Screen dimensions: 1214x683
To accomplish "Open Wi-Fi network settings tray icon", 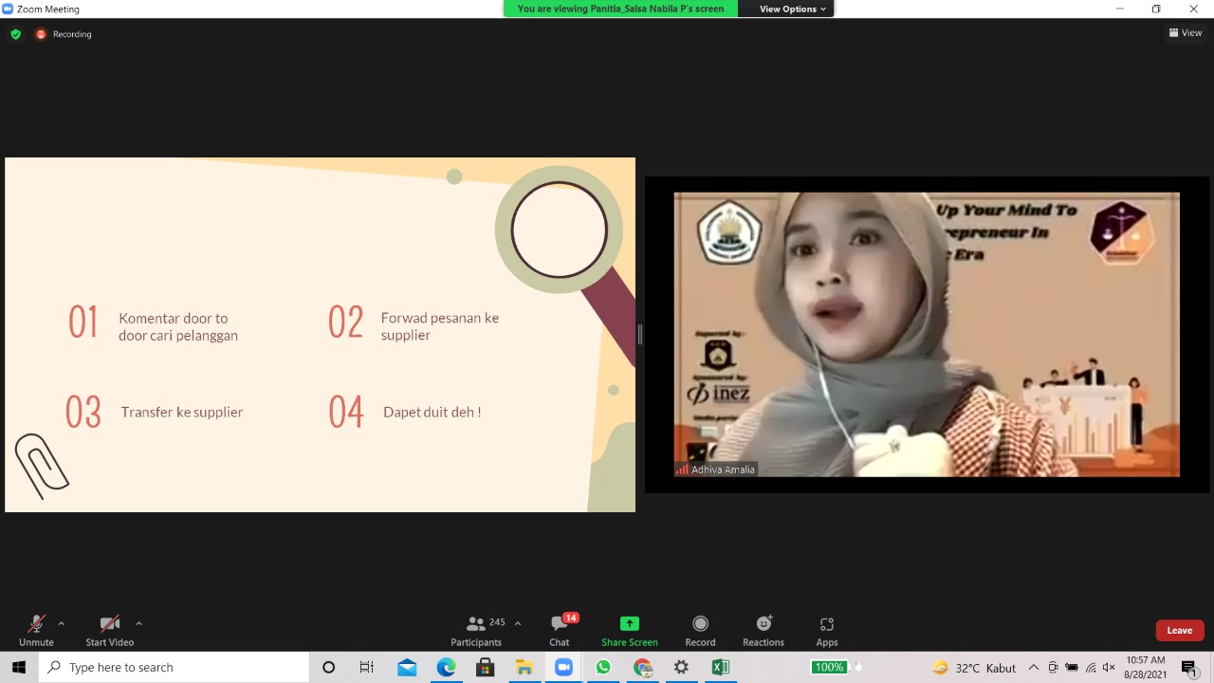I will tap(1091, 667).
